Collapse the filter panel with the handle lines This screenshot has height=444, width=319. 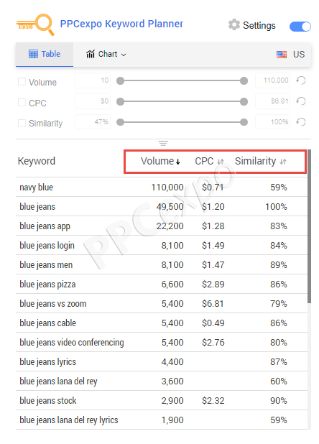163,143
